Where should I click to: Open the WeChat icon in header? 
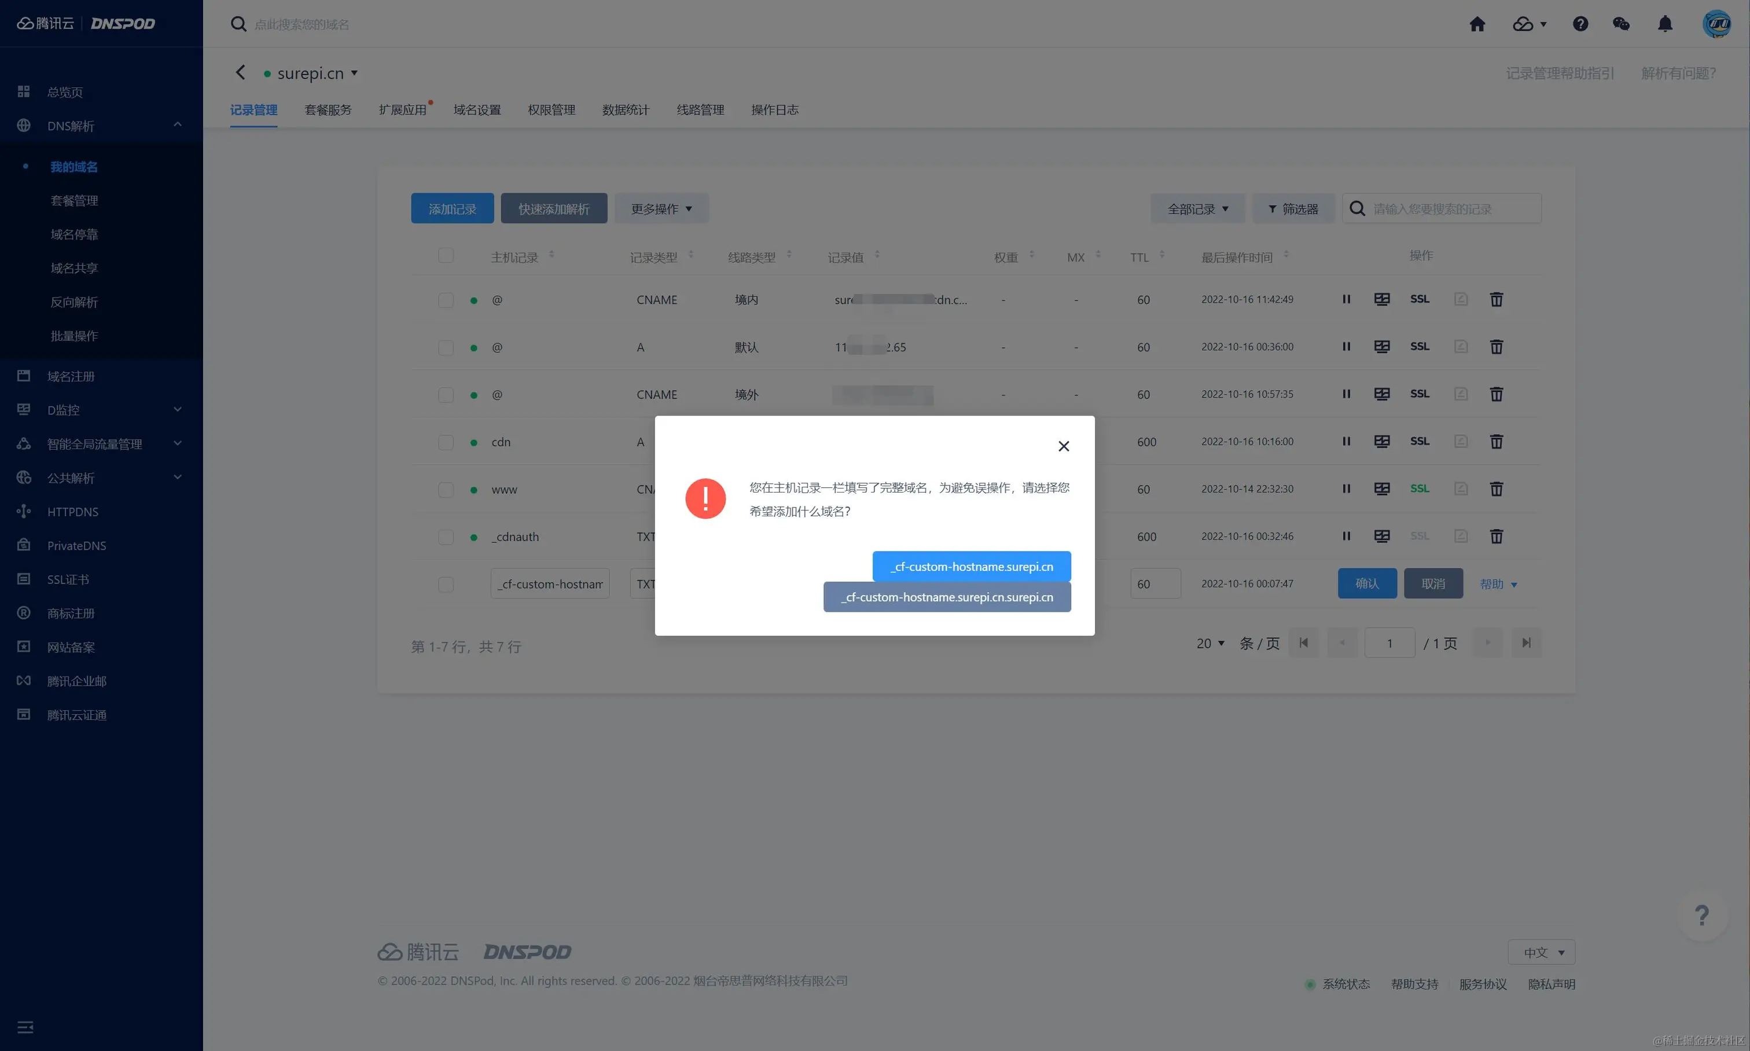(1620, 24)
